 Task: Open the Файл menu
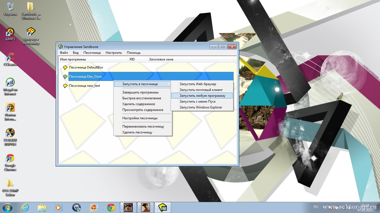64,53
